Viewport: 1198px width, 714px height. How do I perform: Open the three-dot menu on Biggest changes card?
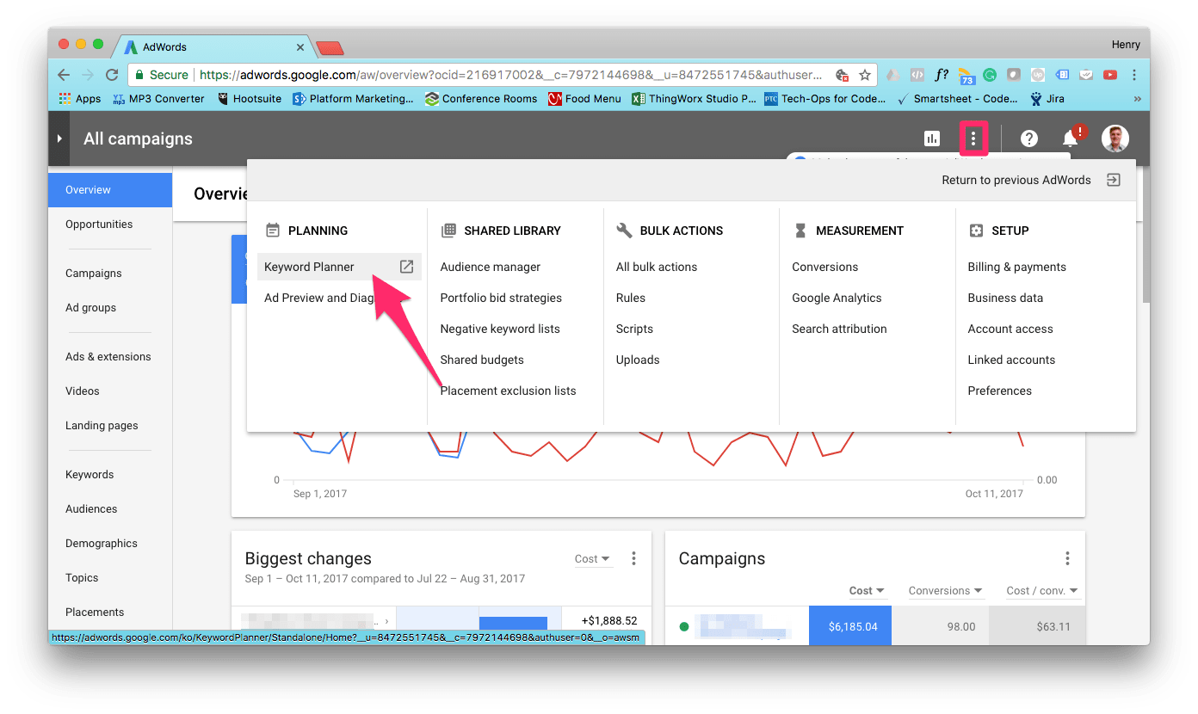tap(633, 558)
